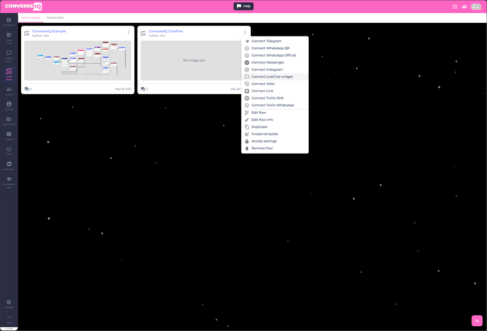Screen dimensions: 487x331
Task: Select Connect LiveChat widget
Action: (275, 77)
